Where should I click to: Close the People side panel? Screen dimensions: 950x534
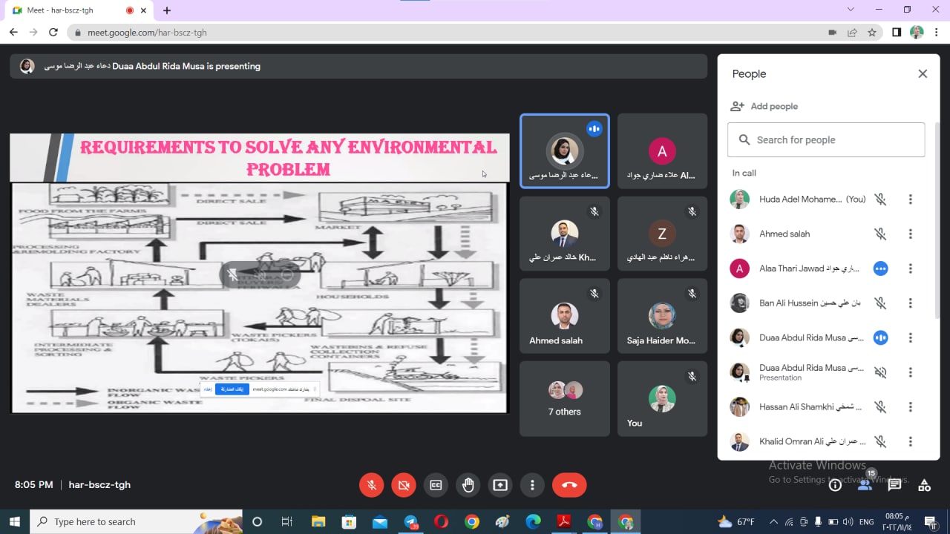pyautogui.click(x=923, y=73)
